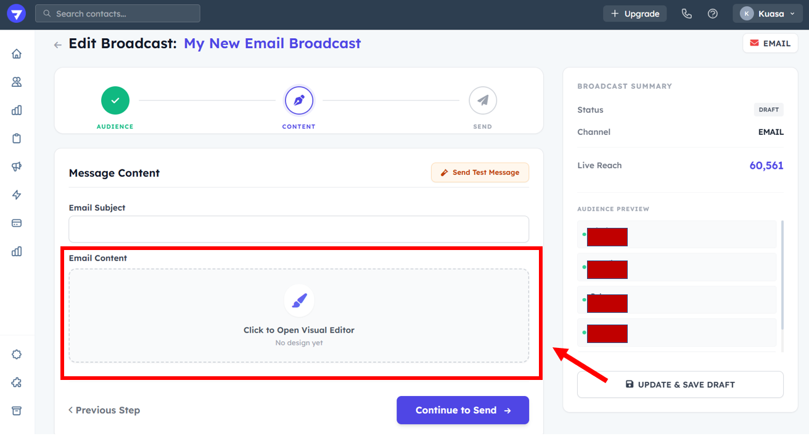Open the puzzle piece integrations icon
The width and height of the screenshot is (809, 444).
(x=17, y=382)
